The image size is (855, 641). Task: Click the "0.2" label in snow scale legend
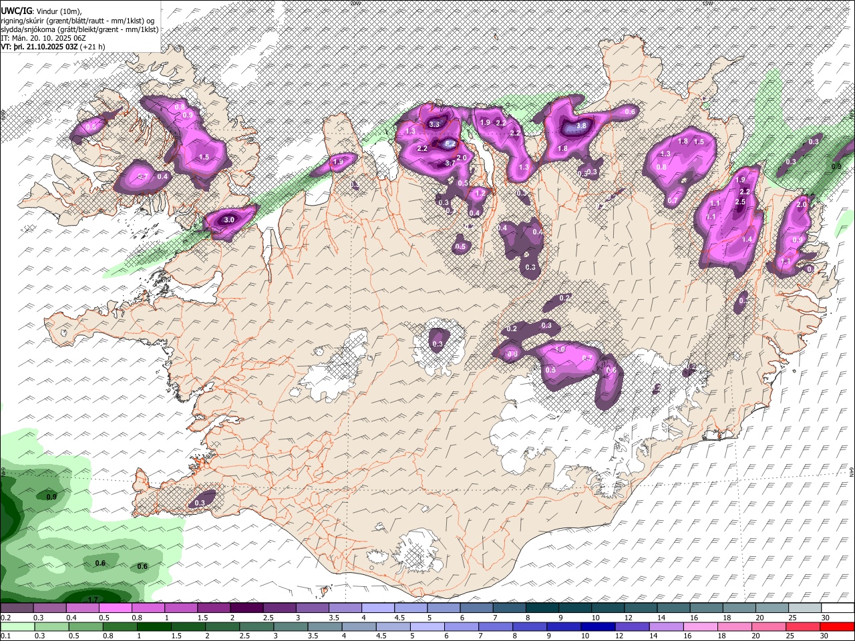[x=6, y=618]
